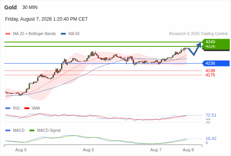The width and height of the screenshot is (231, 156).
Task: Click the 9MA red legend marker
Action: coord(27,108)
